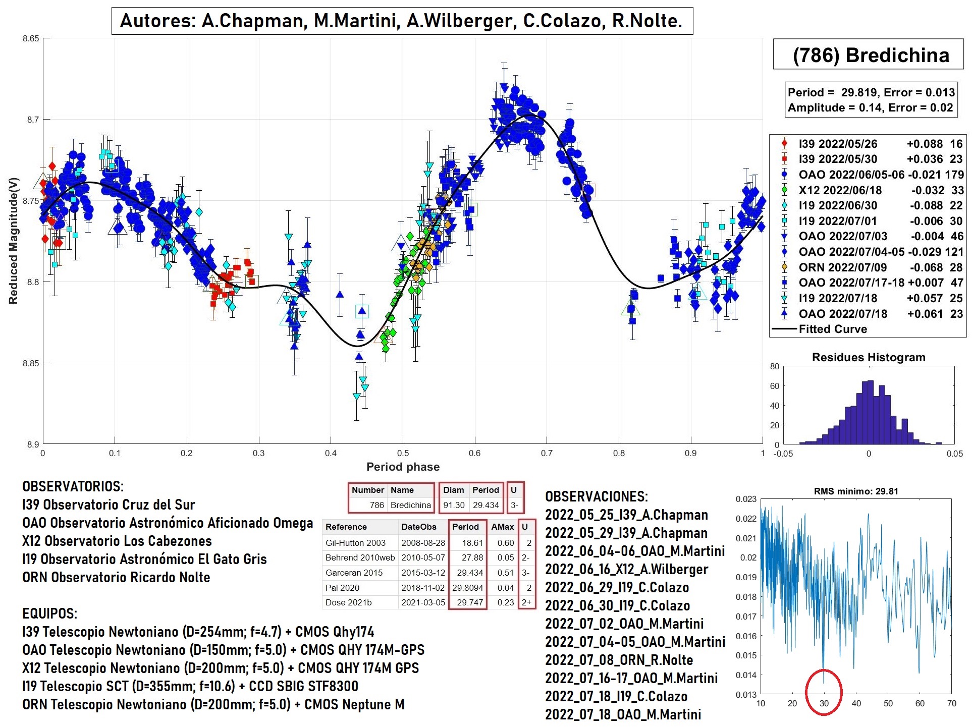The width and height of the screenshot is (972, 728).
Task: Select the Residues Histogram title
Action: pos(868,357)
